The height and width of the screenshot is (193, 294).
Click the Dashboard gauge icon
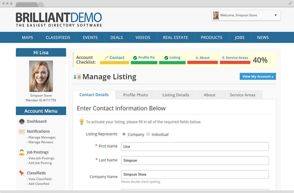[x=22, y=122]
